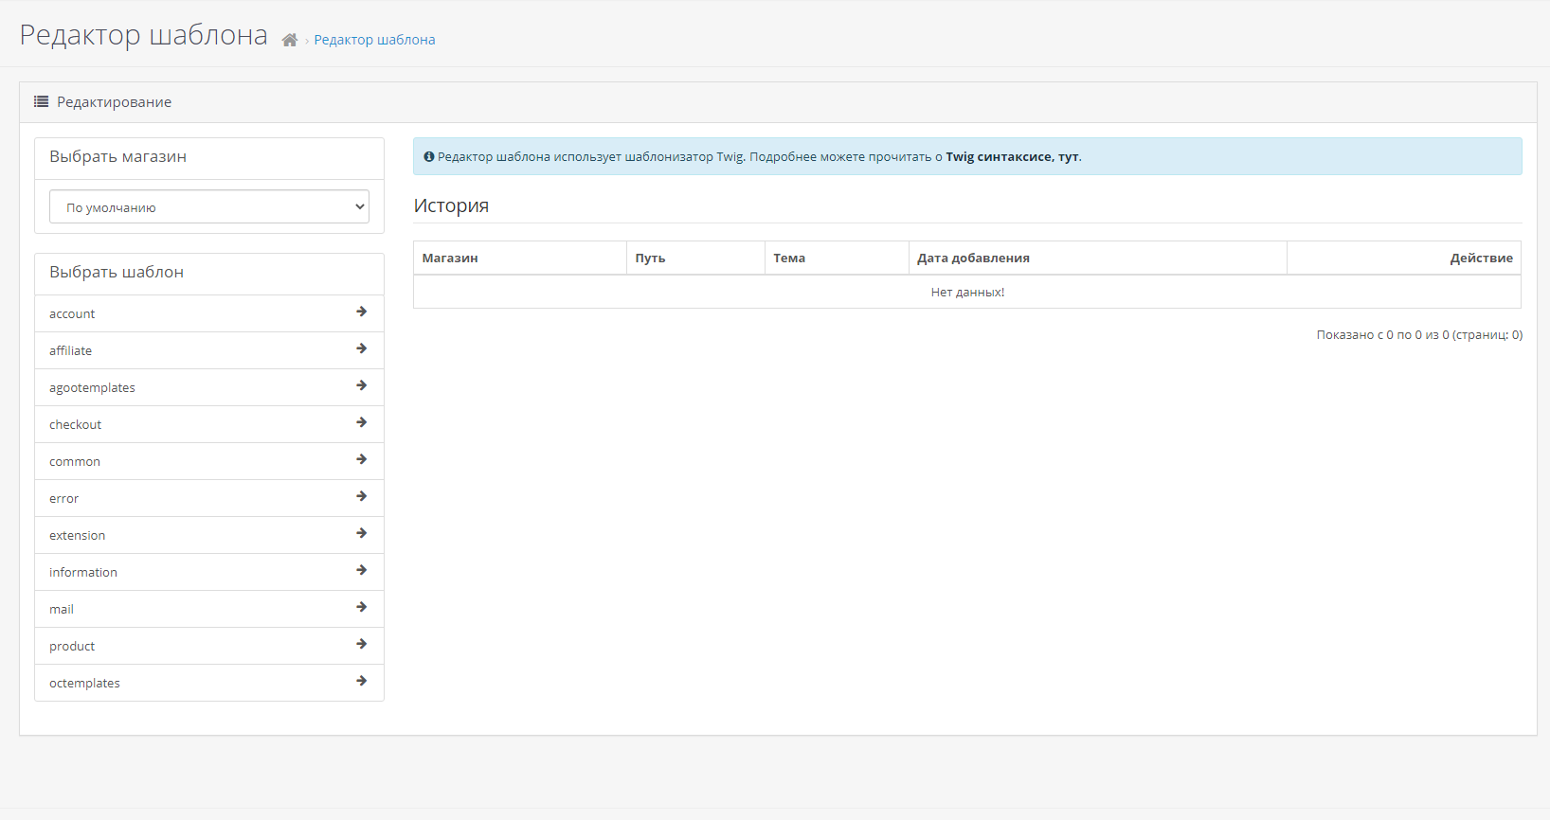Viewport: 1550px width, 820px height.
Task: Expand the common template folder
Action: pyautogui.click(x=75, y=462)
